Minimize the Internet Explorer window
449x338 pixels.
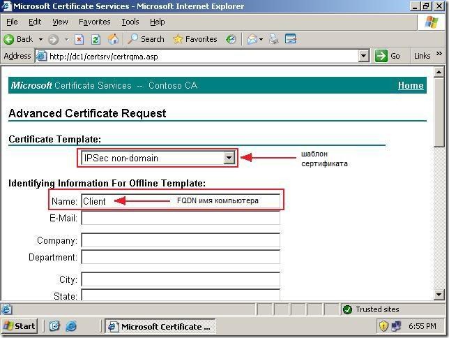(414, 6)
